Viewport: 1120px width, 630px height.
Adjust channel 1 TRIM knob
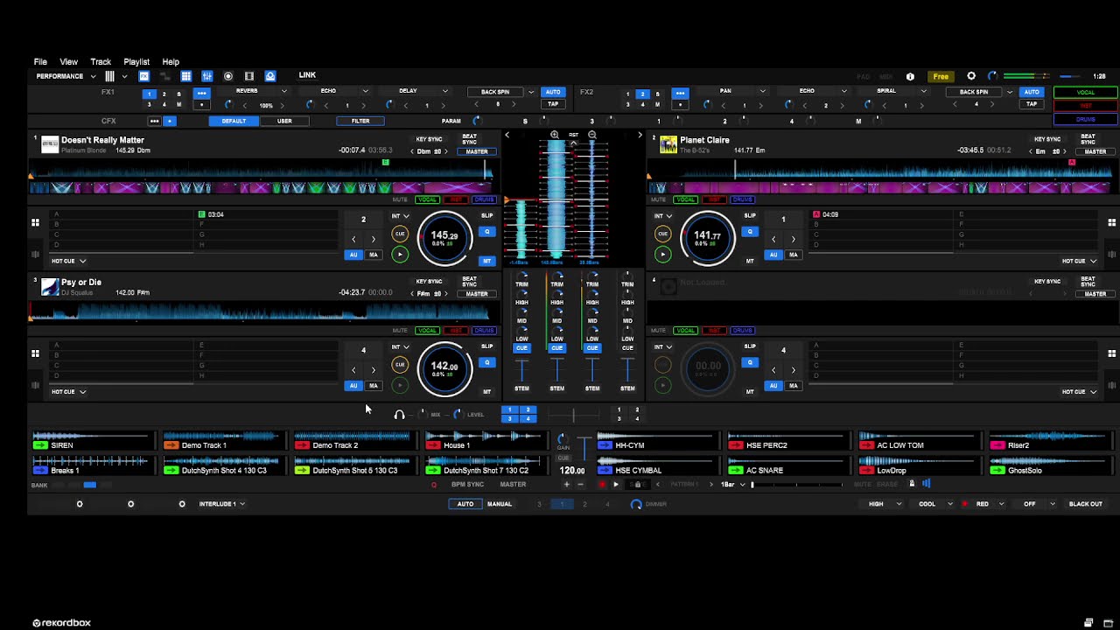coord(521,275)
